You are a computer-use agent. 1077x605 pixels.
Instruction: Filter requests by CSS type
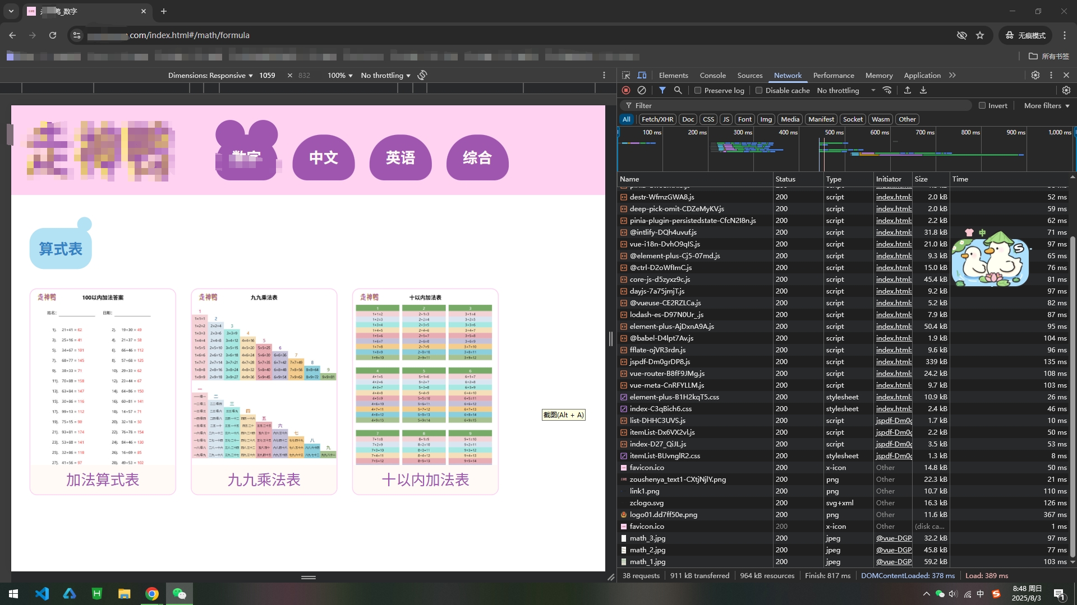[x=708, y=119]
